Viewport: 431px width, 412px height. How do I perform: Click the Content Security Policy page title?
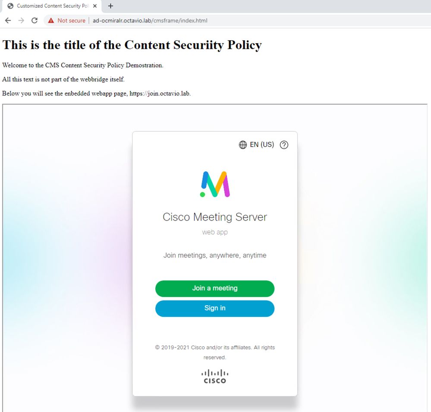coord(132,45)
